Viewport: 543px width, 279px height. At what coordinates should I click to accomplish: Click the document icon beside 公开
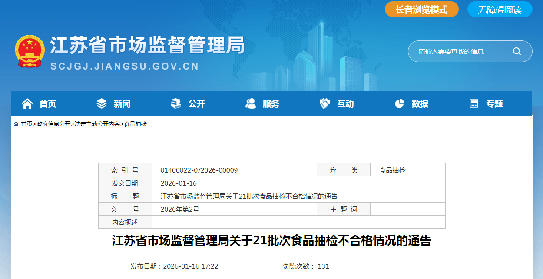tap(176, 103)
